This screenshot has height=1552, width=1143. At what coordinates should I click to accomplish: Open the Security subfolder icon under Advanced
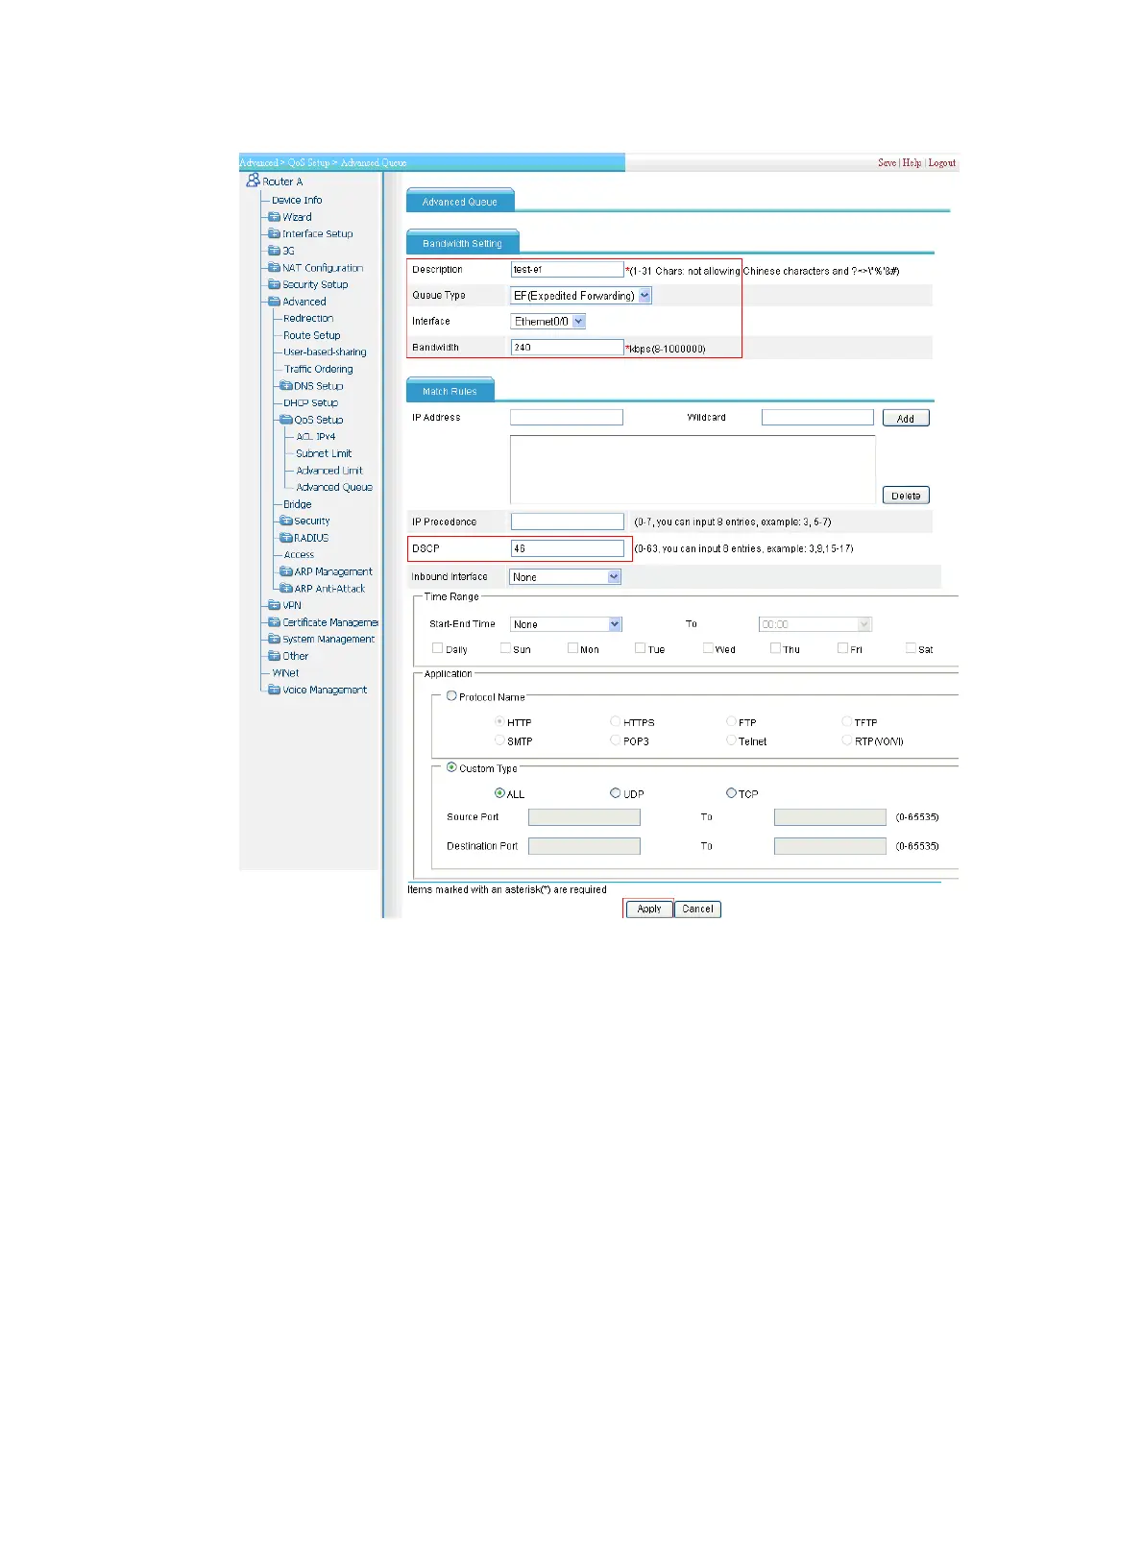click(285, 521)
